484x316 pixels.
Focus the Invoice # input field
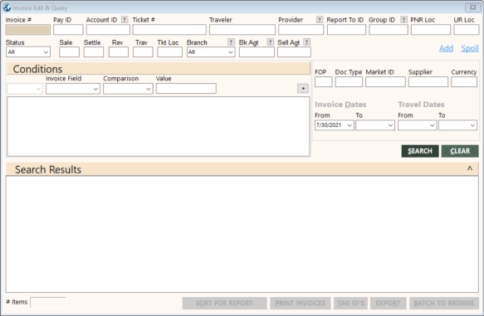27,30
